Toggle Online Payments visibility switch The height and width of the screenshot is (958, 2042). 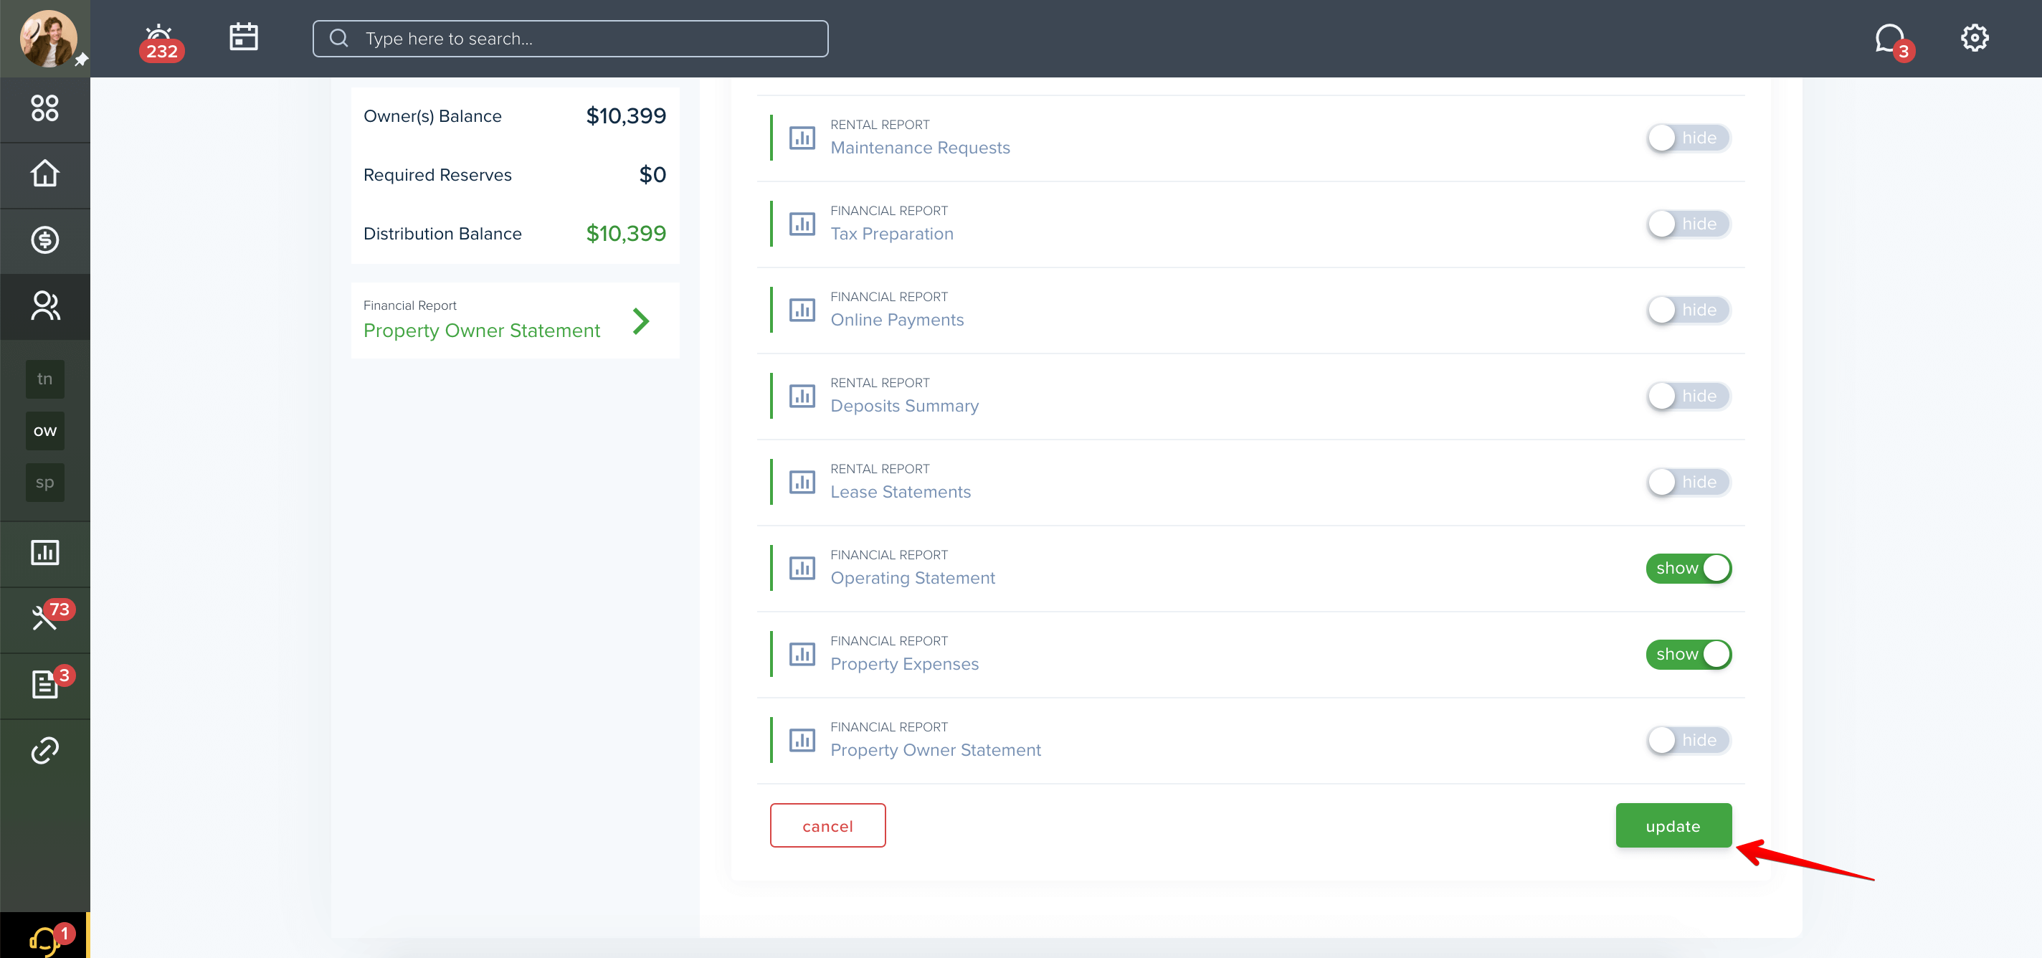click(x=1689, y=309)
